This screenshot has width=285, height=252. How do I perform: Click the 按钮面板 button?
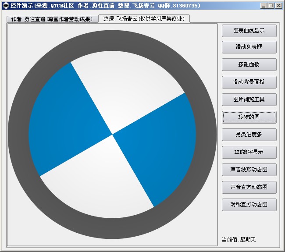click(x=249, y=64)
